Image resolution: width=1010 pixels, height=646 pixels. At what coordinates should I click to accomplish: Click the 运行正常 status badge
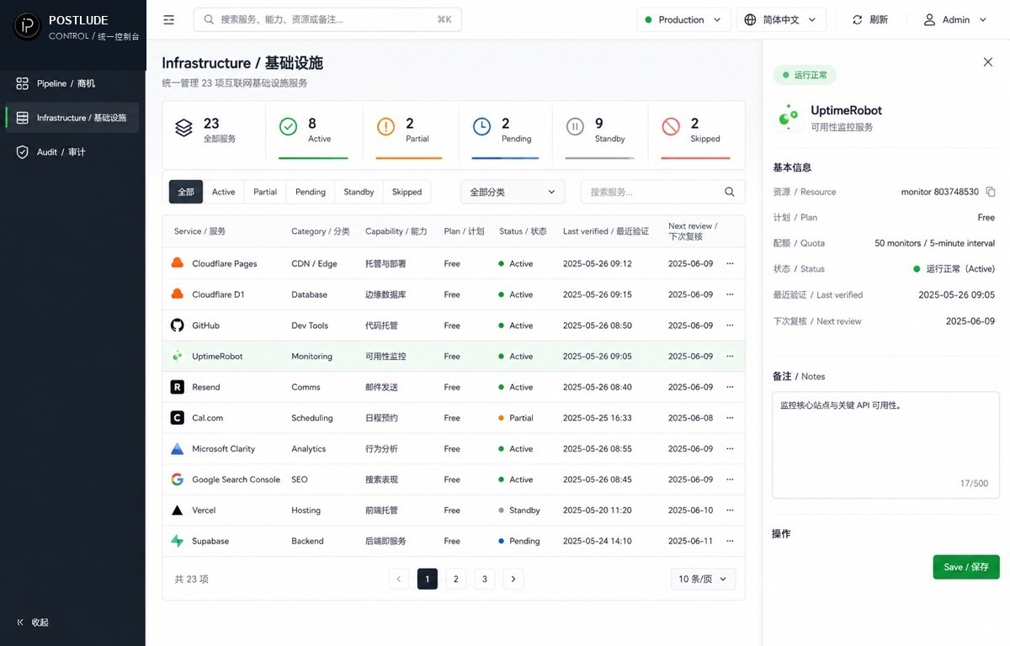[805, 75]
